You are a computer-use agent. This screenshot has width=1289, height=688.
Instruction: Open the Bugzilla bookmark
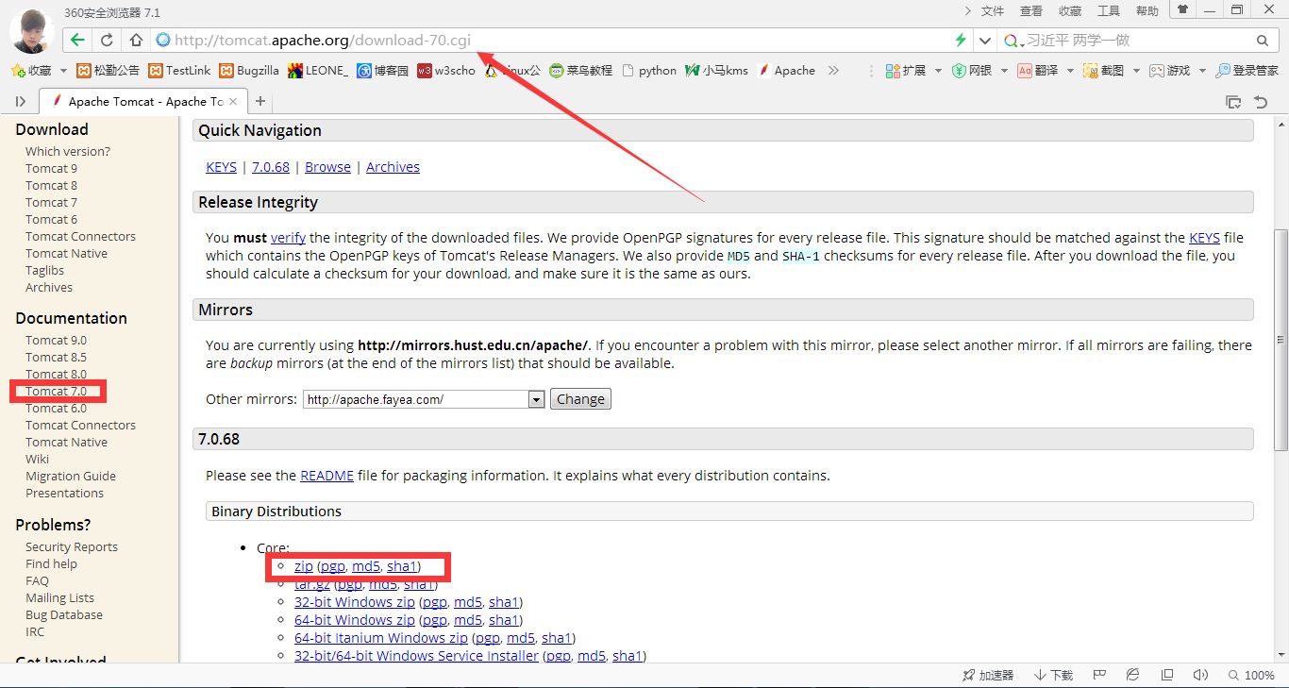click(x=249, y=71)
